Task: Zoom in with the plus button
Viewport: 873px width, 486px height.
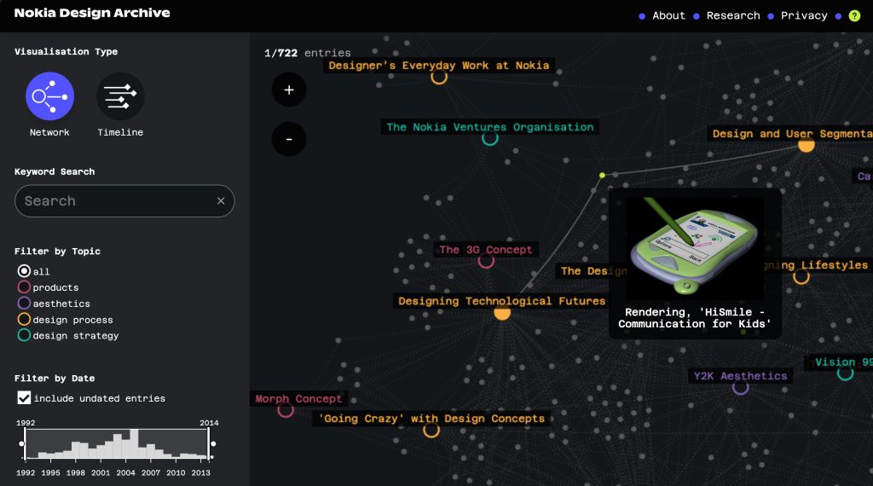Action: [x=289, y=90]
